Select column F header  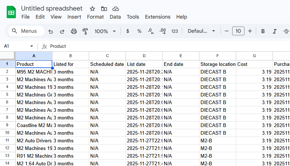(x=218, y=56)
